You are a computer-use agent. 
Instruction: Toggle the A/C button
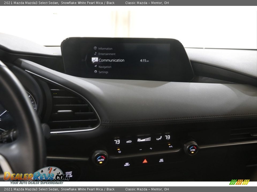[x=171, y=146]
